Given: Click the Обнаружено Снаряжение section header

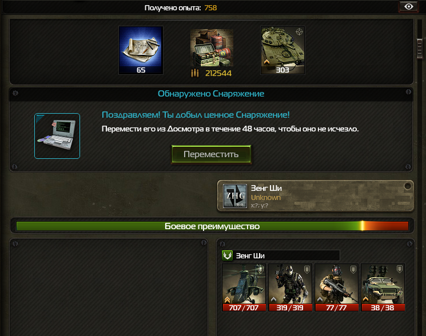Looking at the screenshot, I should click(x=211, y=94).
